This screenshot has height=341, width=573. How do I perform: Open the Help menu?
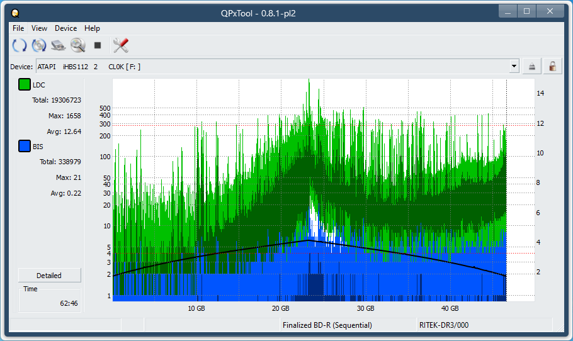[x=92, y=28]
